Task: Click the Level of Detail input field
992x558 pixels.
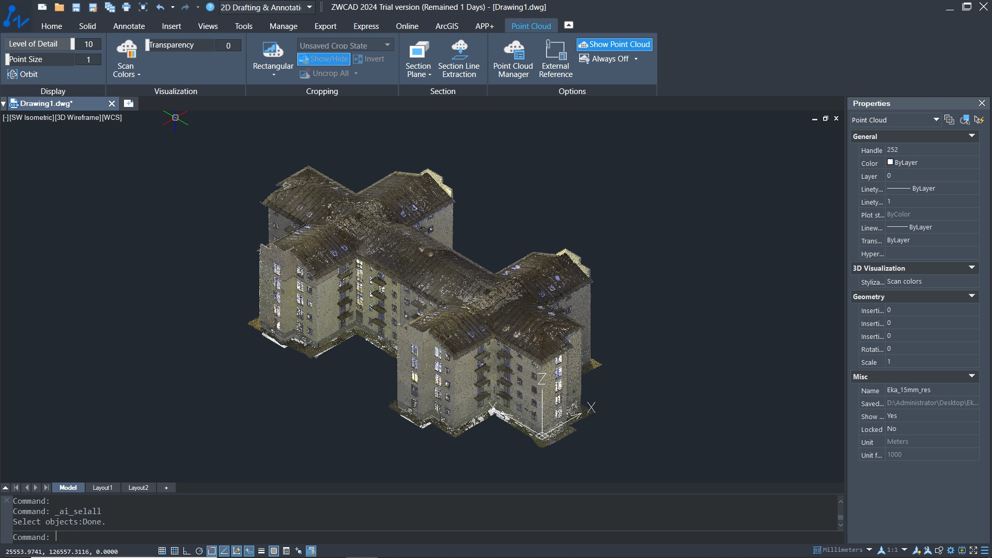Action: [88, 43]
